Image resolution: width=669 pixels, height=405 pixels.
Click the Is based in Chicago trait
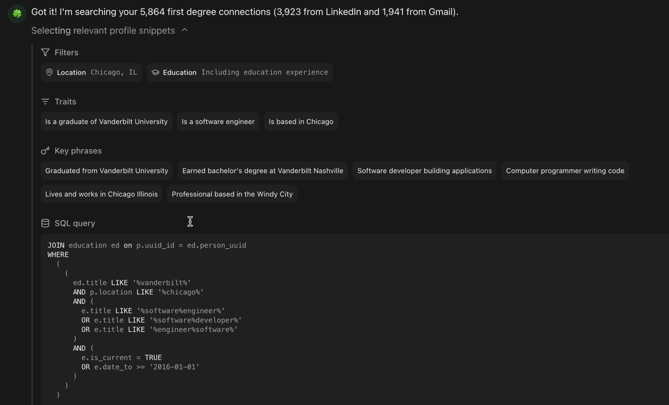(301, 121)
